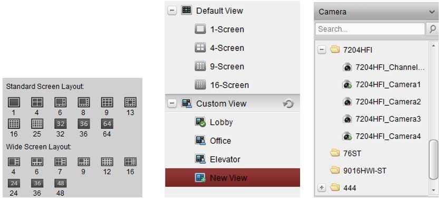Select the wide screen 48-window layout
The width and height of the screenshot is (443, 199).
pos(60,183)
